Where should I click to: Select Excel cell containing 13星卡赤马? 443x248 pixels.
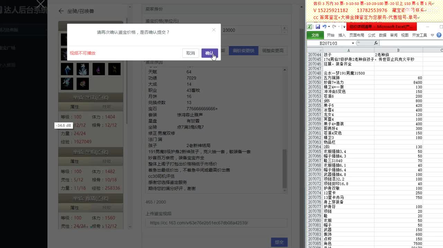[348, 197]
